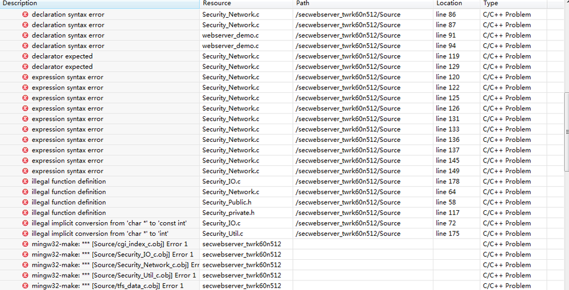Click error icon for expression syntax error line 149
This screenshot has width=569, height=290.
[x=25, y=171]
